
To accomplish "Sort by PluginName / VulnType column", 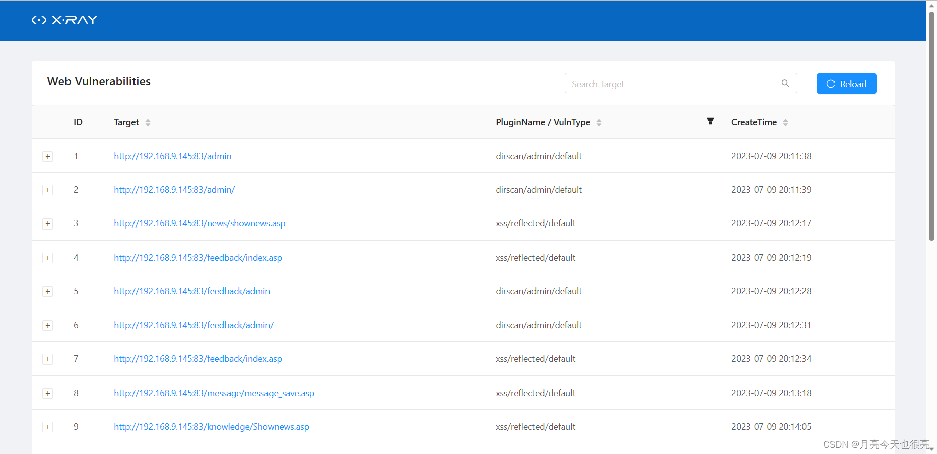I will (x=599, y=122).
